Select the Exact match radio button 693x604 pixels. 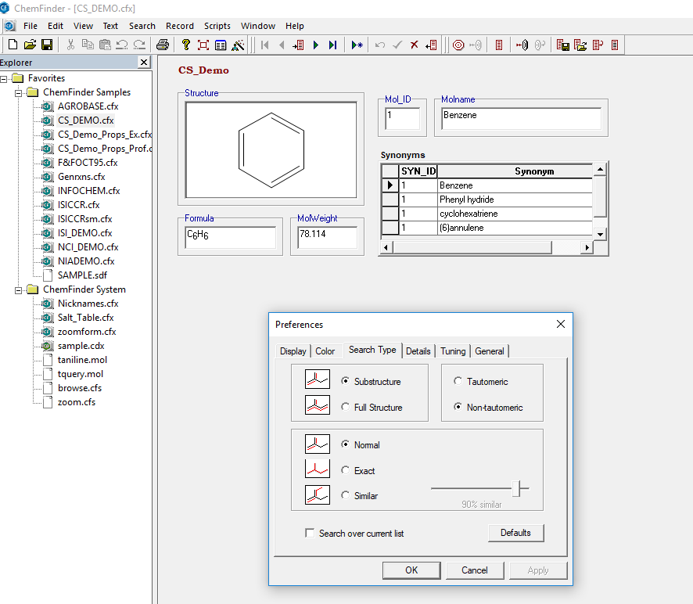click(x=345, y=470)
